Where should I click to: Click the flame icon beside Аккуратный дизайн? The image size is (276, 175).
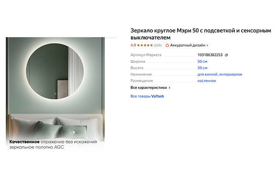167,45
